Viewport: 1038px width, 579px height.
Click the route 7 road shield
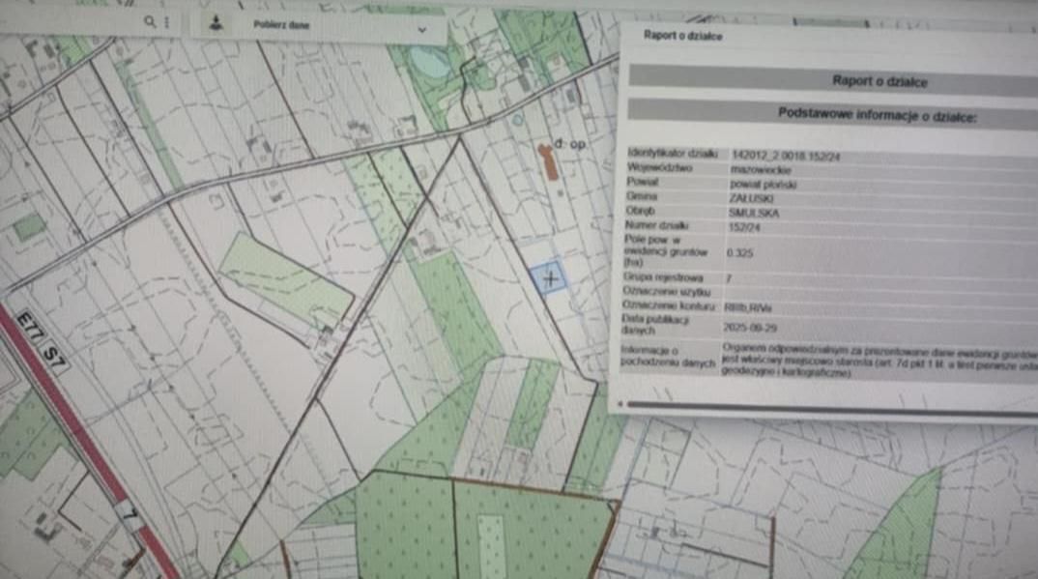click(130, 514)
